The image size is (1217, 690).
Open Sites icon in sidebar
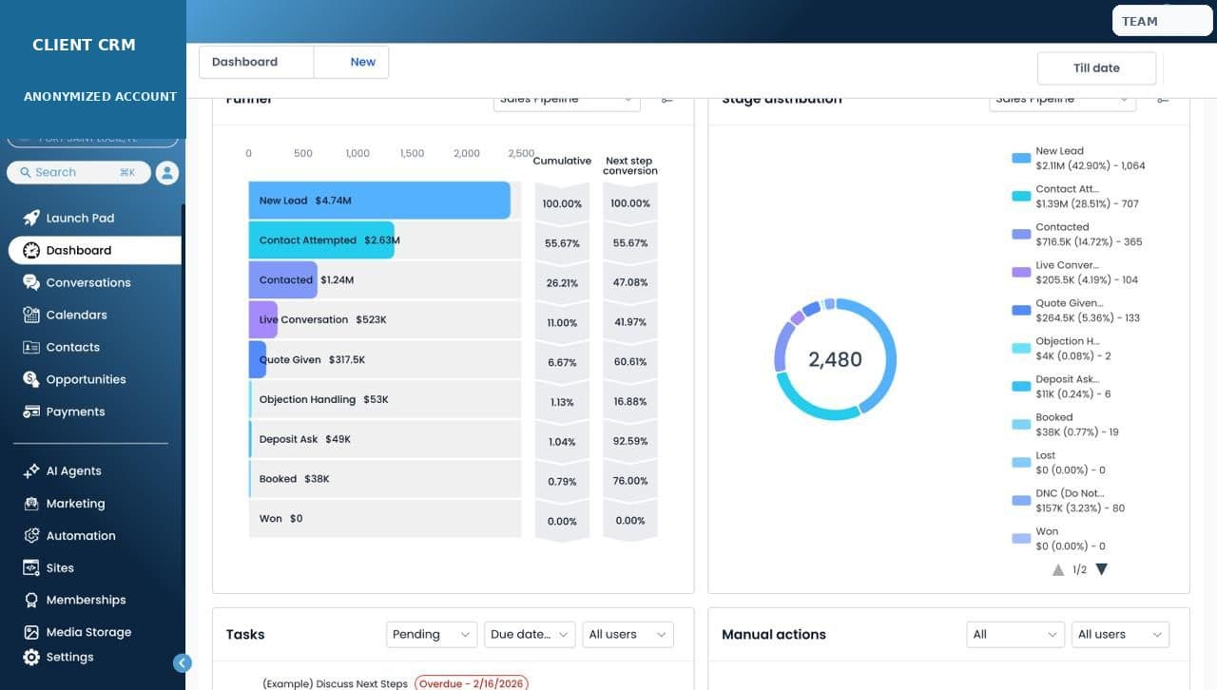pos(31,567)
